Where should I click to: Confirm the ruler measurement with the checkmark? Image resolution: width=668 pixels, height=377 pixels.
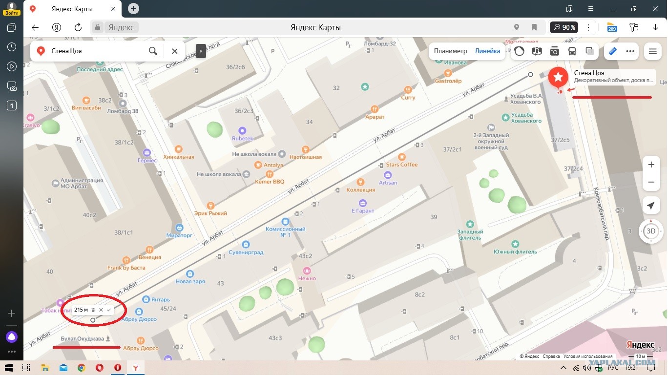pos(109,310)
